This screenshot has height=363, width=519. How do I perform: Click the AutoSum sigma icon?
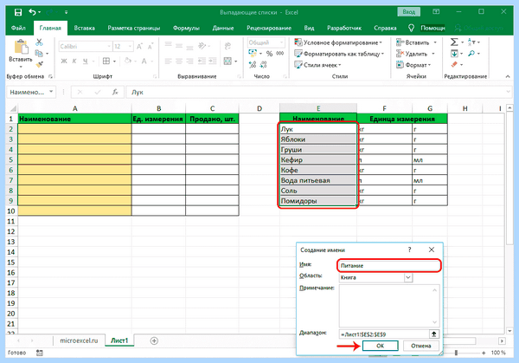tap(454, 42)
